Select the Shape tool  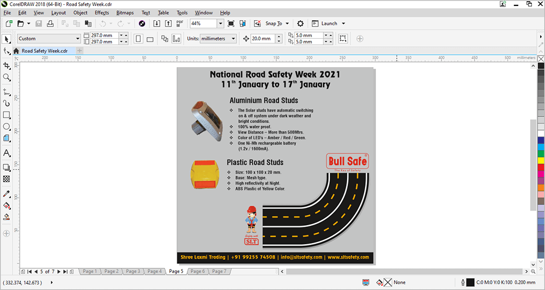point(6,51)
